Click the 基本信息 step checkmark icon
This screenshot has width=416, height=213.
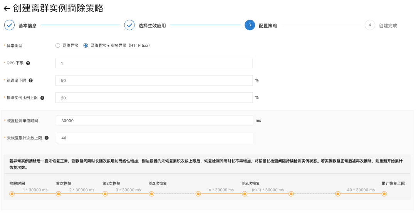click(x=9, y=25)
